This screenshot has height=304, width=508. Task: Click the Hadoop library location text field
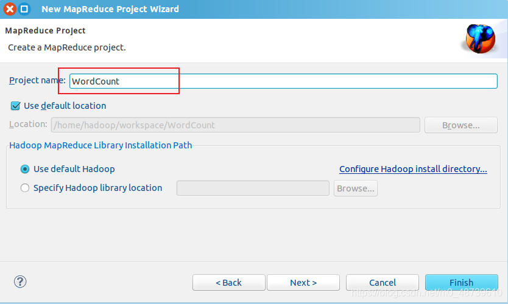(253, 188)
